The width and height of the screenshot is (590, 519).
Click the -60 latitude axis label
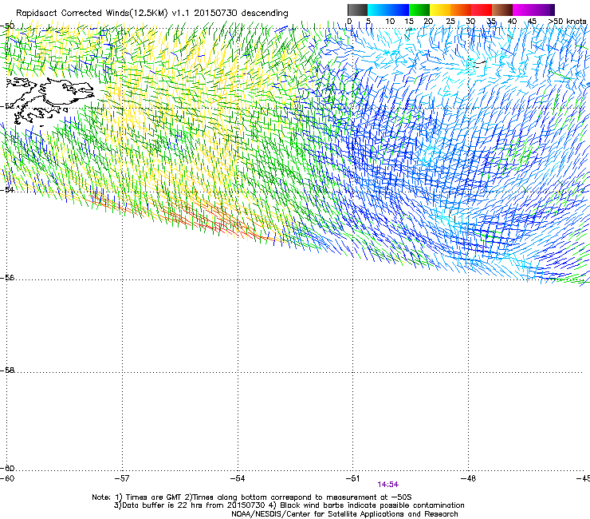point(7,468)
